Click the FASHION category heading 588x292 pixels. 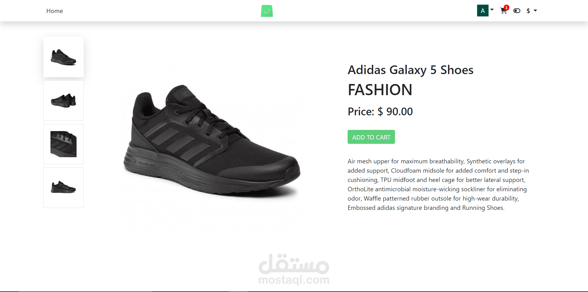point(380,90)
